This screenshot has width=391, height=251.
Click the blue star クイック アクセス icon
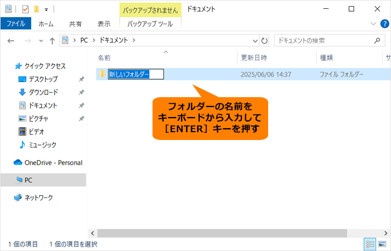point(18,66)
